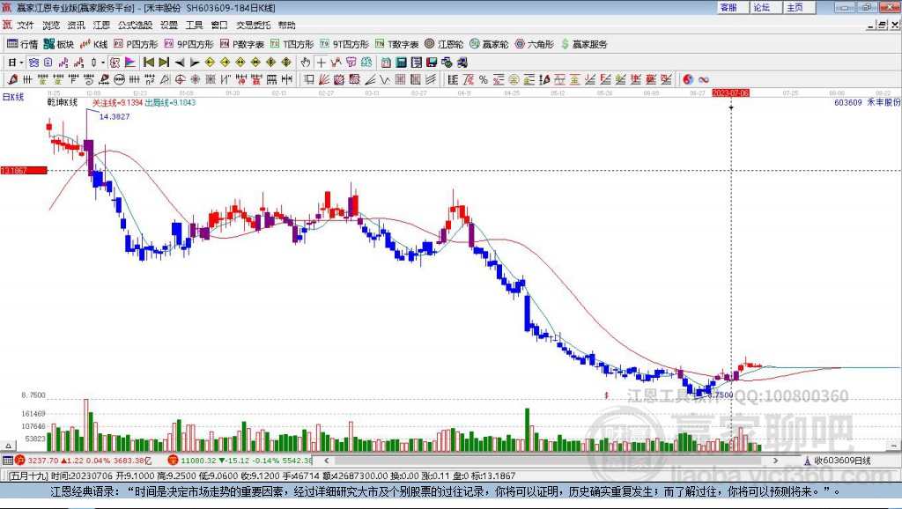
Task: Open the 公式选股 menu
Action: (x=135, y=25)
